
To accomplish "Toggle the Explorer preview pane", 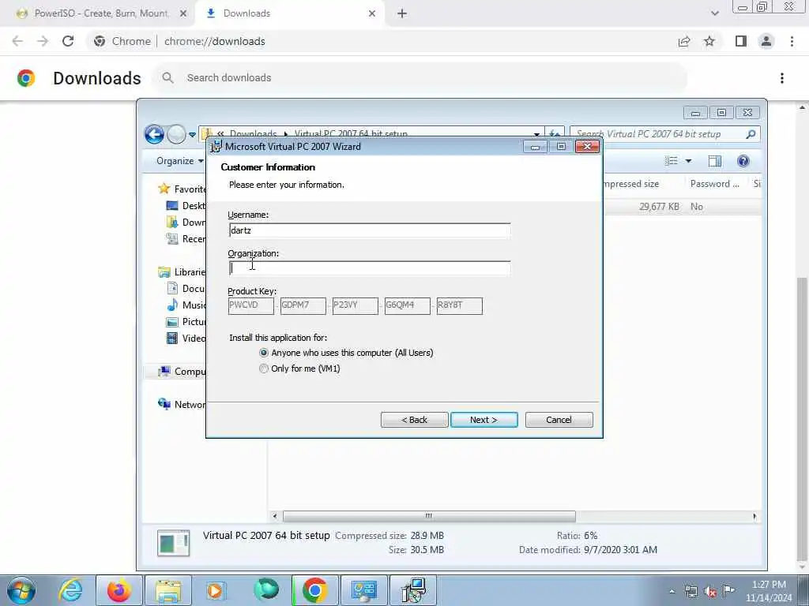I will (714, 161).
